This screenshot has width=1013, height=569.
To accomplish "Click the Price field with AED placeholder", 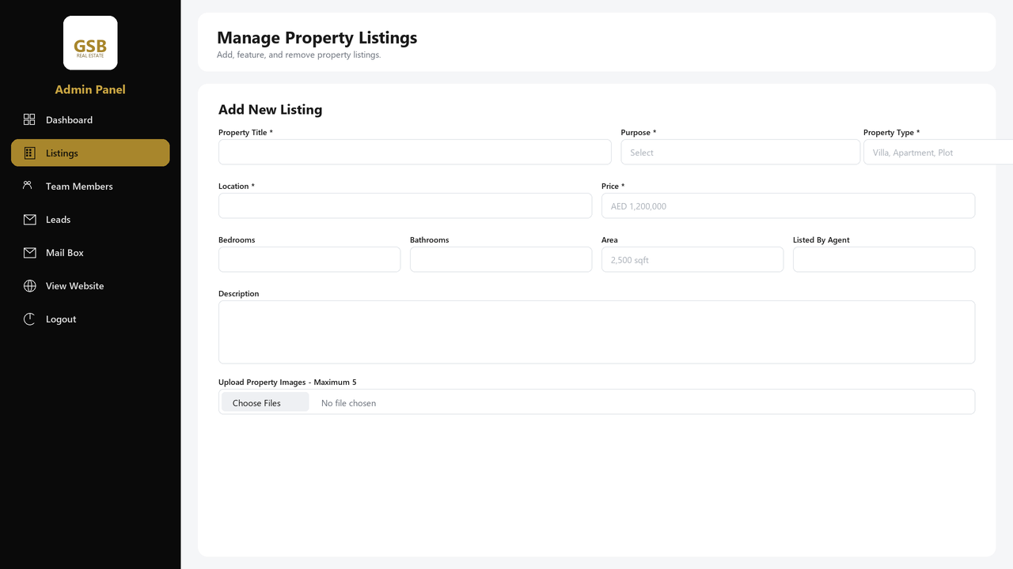I will click(x=788, y=206).
